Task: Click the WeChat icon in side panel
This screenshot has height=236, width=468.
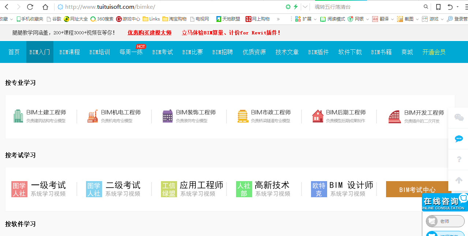Action: (459, 117)
